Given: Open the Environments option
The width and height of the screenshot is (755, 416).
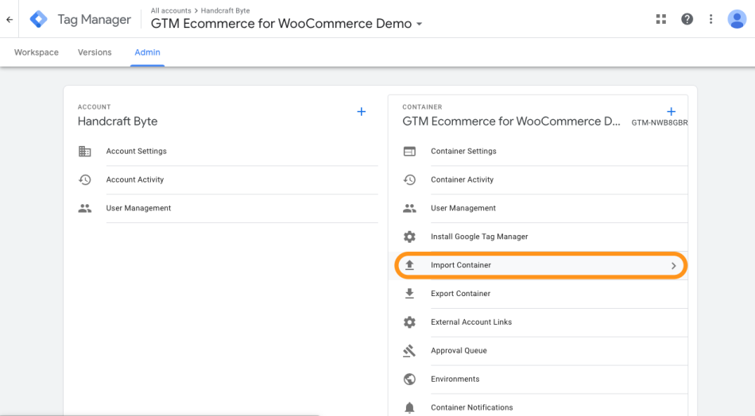Looking at the screenshot, I should pyautogui.click(x=455, y=379).
